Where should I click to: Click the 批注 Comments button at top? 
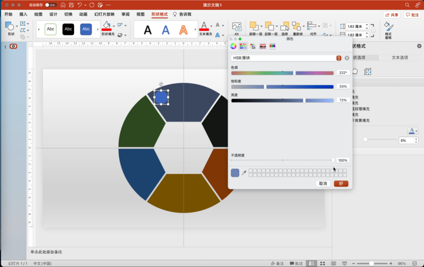(412, 15)
